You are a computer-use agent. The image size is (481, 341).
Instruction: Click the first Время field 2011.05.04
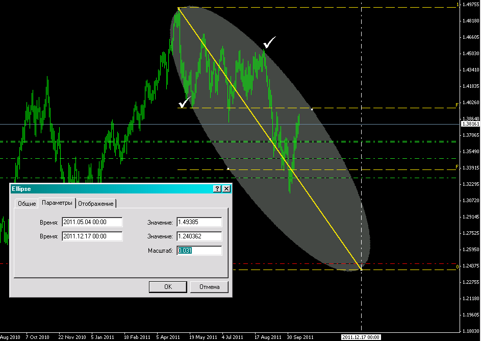click(92, 222)
